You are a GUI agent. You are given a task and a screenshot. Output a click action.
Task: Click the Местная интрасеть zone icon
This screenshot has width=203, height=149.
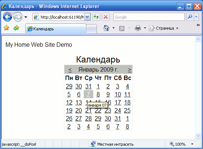93,144
